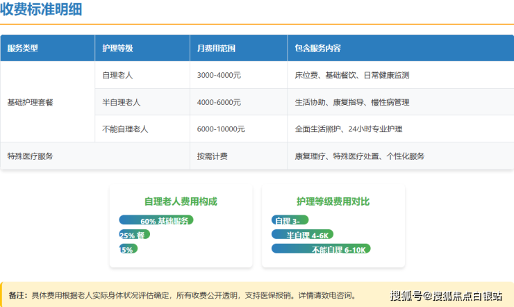Select the 基础护理套餐 row cell
514x307 pixels.
coord(30,102)
